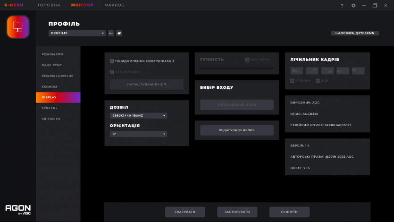Toggle the Без звуку mute checkbox
The width and height of the screenshot is (394, 222).
pos(247,60)
